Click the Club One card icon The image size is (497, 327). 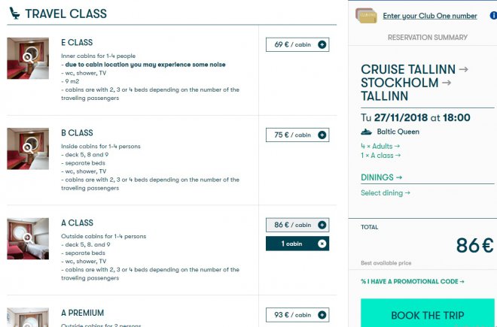367,15
